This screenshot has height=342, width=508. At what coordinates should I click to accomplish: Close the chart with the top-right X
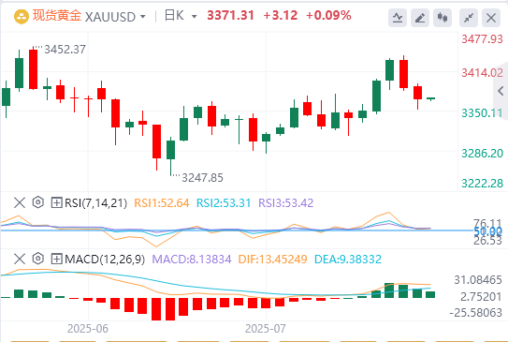[x=491, y=18]
